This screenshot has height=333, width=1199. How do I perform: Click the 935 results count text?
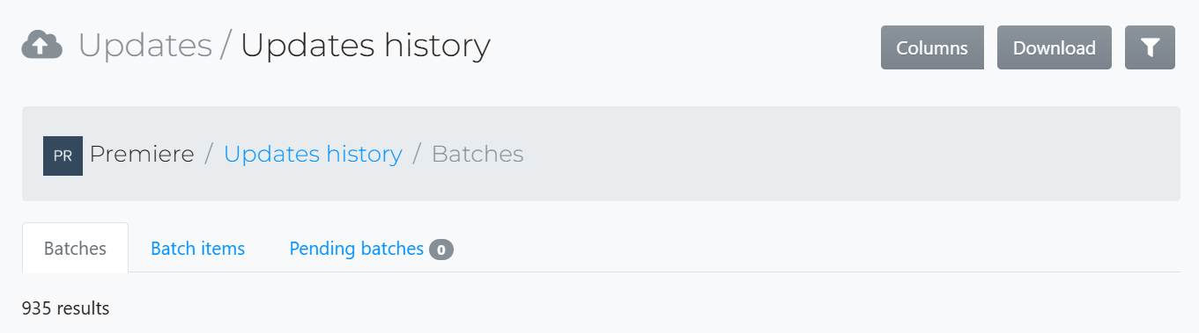pos(66,308)
